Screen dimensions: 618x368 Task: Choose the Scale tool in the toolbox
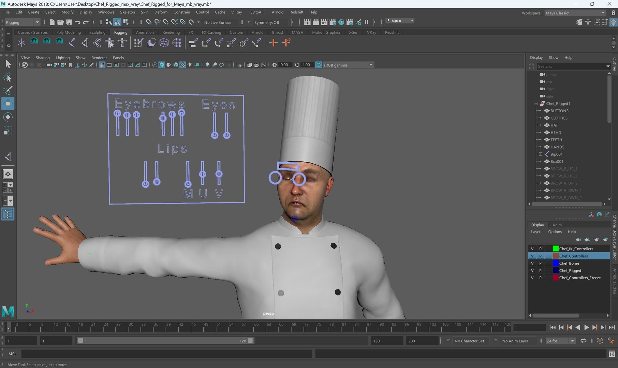pos(8,131)
